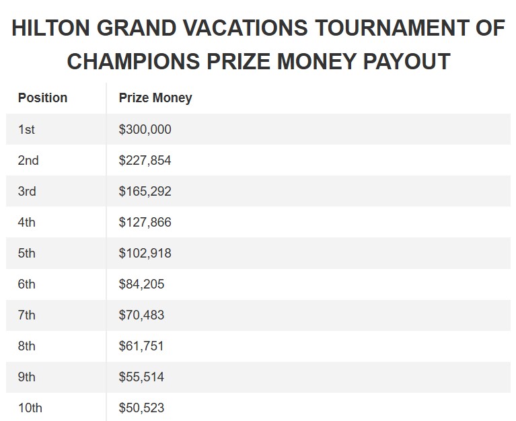Click the tournament prize money payout heading
Viewport: 516px width, 421px height.
(x=258, y=44)
